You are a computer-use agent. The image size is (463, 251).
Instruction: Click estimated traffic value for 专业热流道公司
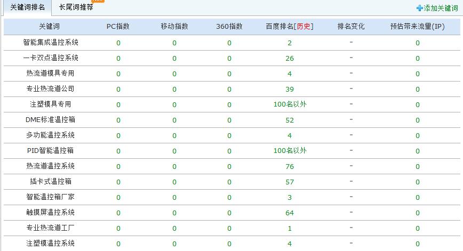click(418, 90)
